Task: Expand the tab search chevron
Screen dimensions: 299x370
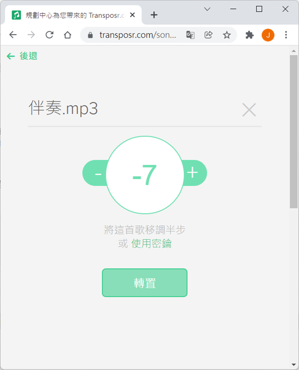Action: click(x=207, y=9)
